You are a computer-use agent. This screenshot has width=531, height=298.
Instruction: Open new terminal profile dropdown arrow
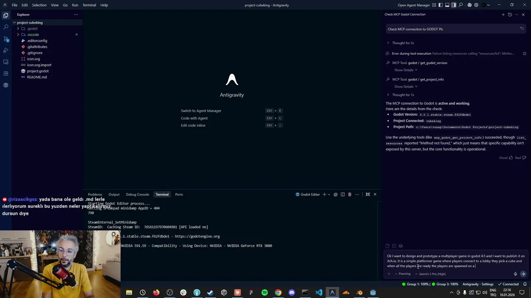click(329, 195)
